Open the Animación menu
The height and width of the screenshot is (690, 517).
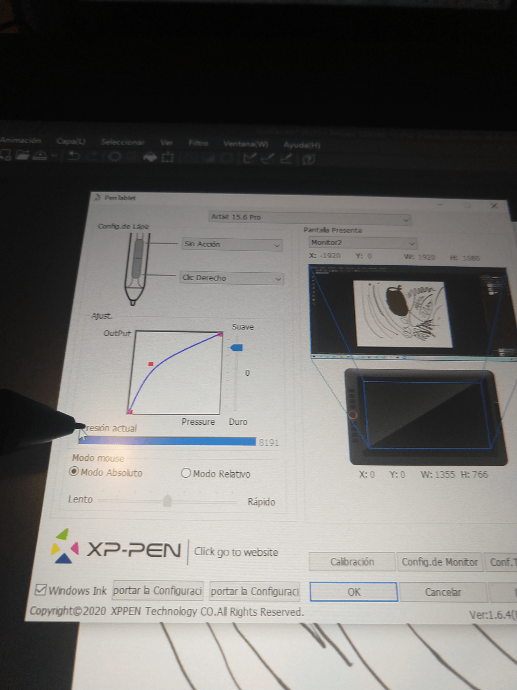click(20, 140)
